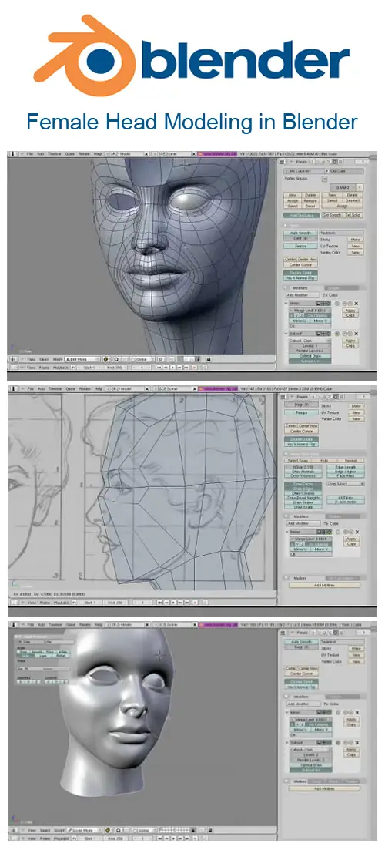385x850 pixels.
Task: Switch to Modifiers tab in smooth head screenshot
Action: point(300,697)
